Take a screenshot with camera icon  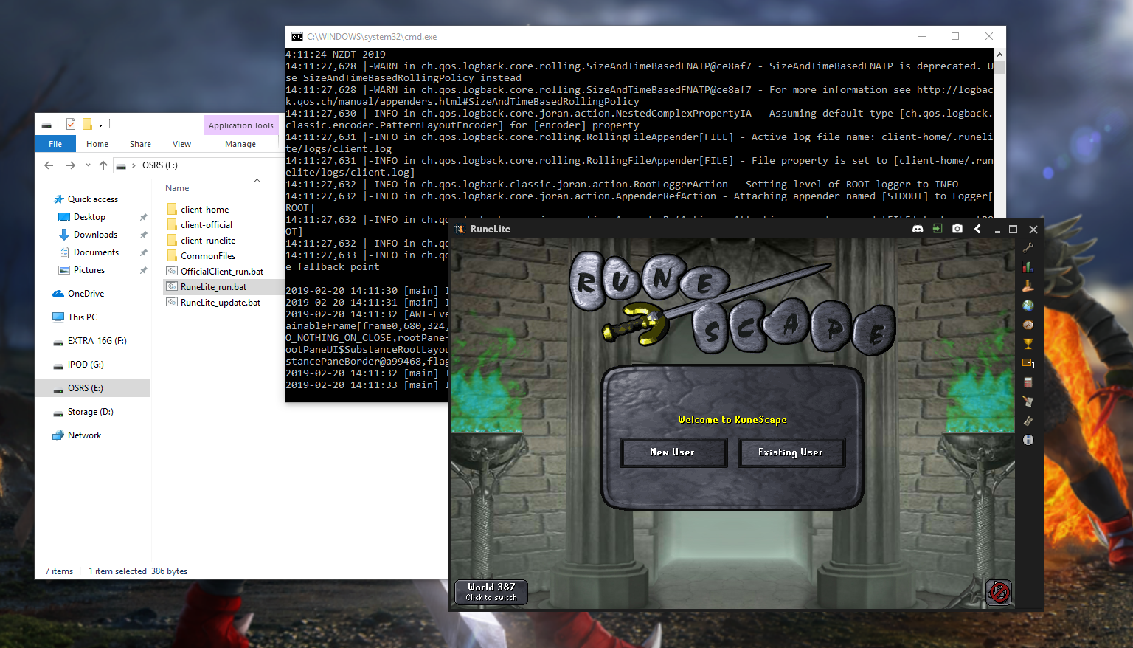click(x=957, y=229)
